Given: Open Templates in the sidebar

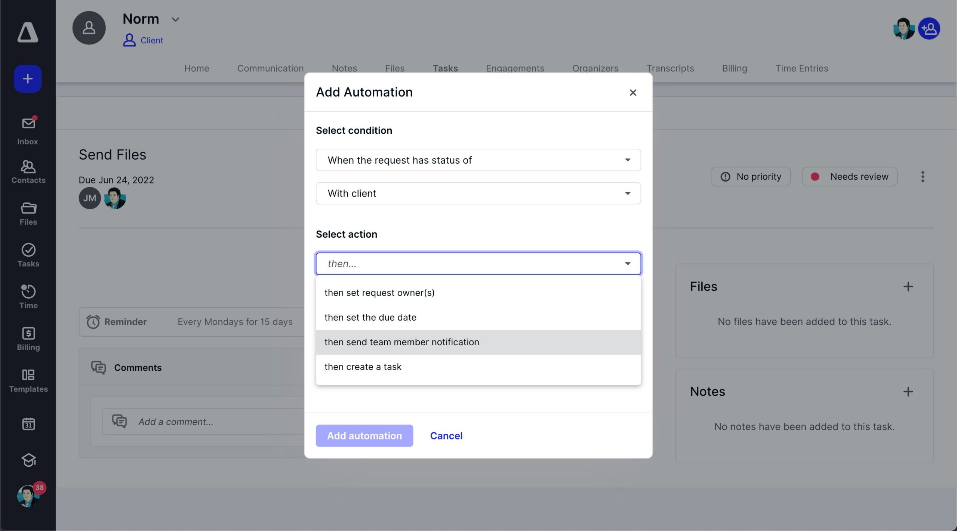Looking at the screenshot, I should point(28,380).
